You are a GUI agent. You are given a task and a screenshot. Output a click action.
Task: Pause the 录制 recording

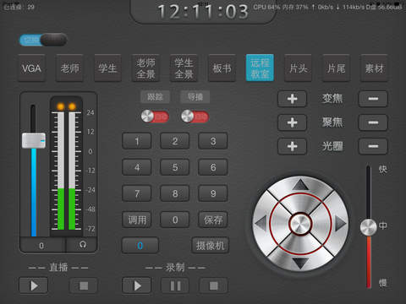[175, 285]
